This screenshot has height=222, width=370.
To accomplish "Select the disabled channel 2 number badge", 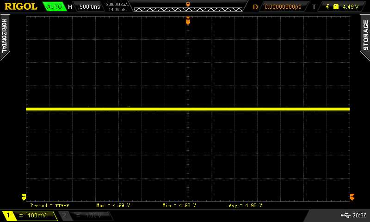I will click(64, 215).
